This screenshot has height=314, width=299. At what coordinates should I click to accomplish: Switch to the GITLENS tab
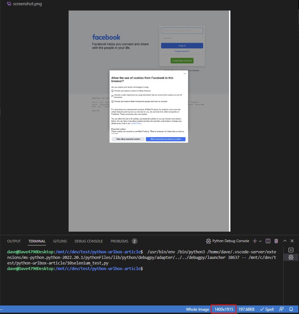(60, 241)
